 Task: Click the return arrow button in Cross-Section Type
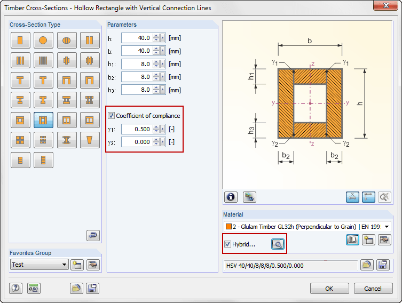(x=93, y=235)
